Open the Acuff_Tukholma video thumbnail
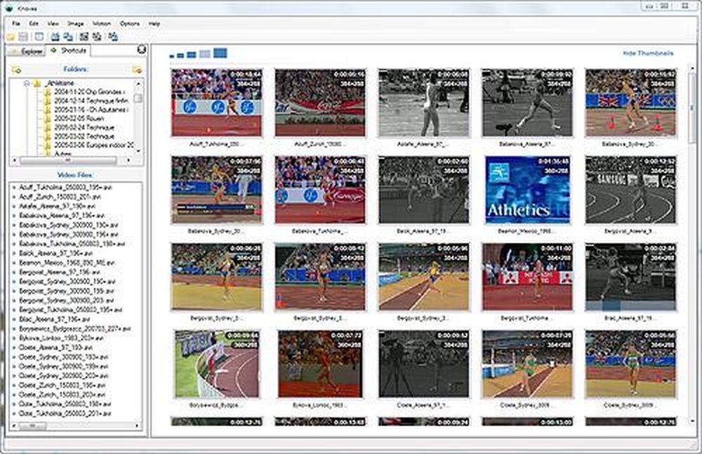This screenshot has width=702, height=454. coord(217,103)
